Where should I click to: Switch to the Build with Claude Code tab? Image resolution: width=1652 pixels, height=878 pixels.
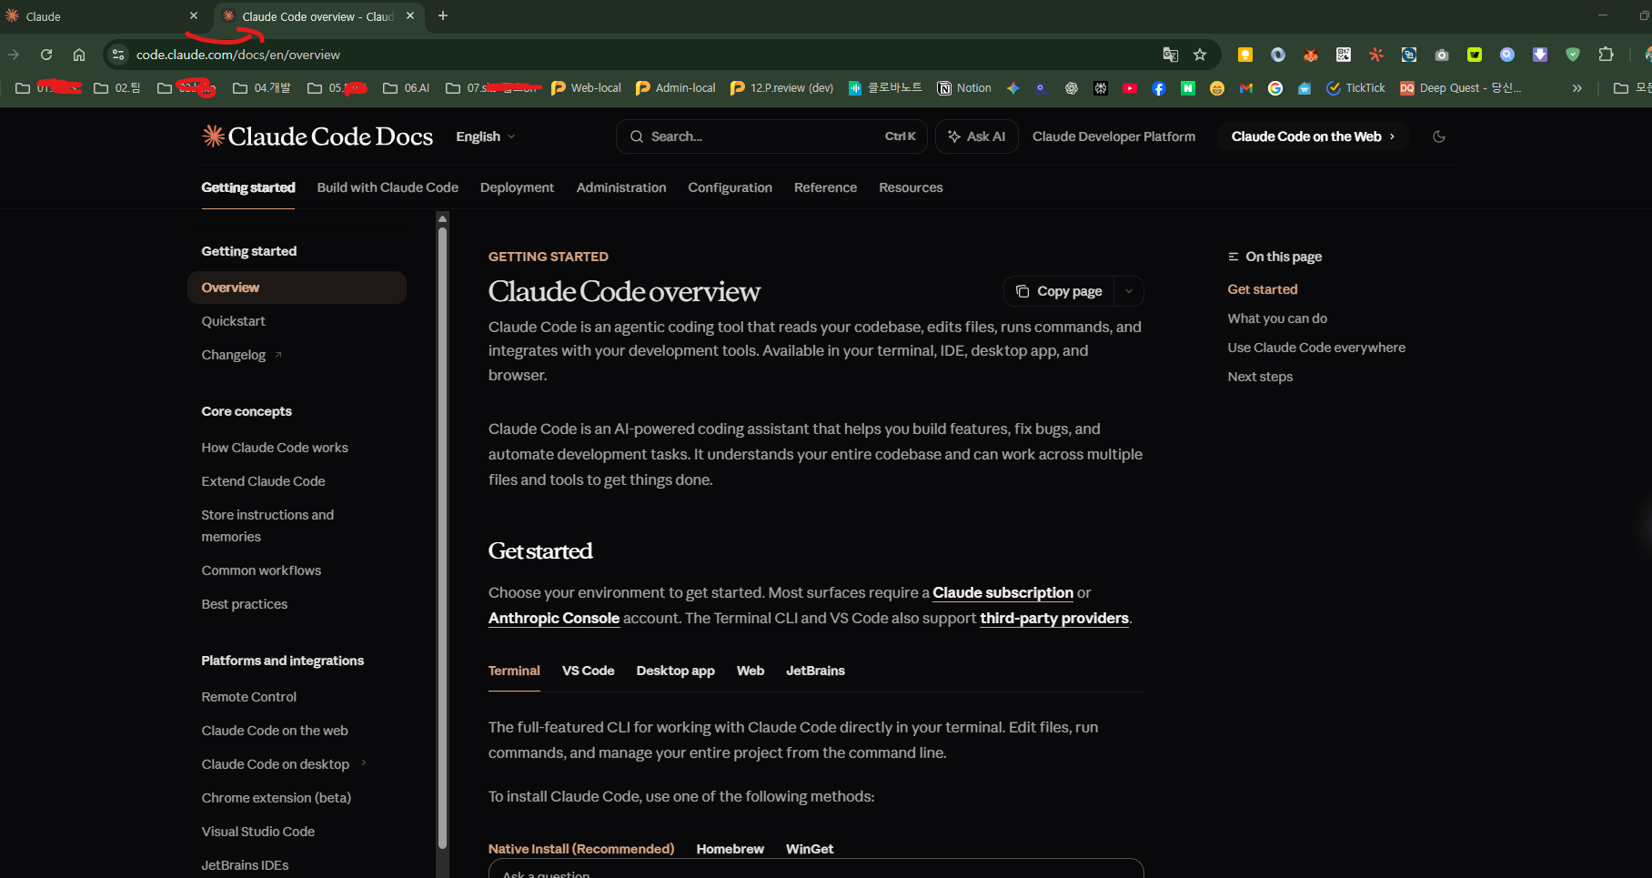(388, 187)
